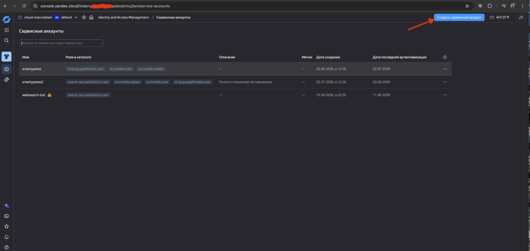Click the four-arrow icon beside default folder
The image size is (530, 251).
tap(84, 17)
